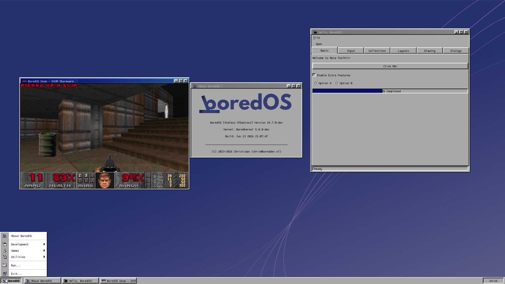Activate Hello, BoredOS! taskbar button
Screen dimensions: 505x284
tap(80, 281)
